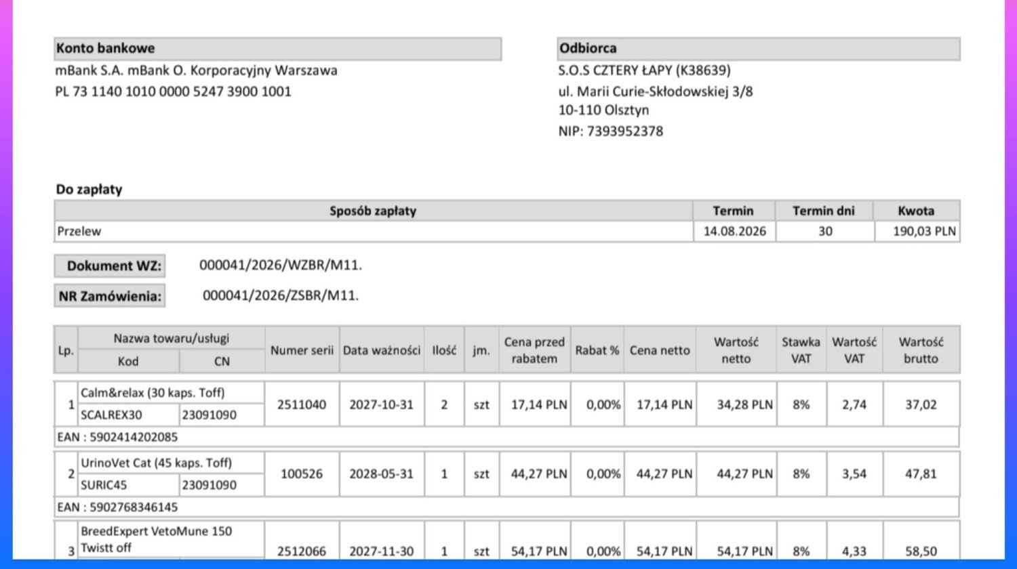The height and width of the screenshot is (569, 1017).
Task: Select recipient name S.O.S CZTERY ŁAPY (K38639)
Action: (645, 70)
